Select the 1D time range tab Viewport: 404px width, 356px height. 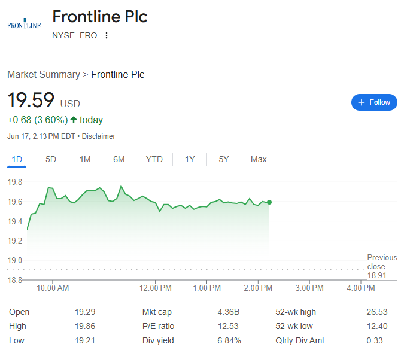coord(17,160)
